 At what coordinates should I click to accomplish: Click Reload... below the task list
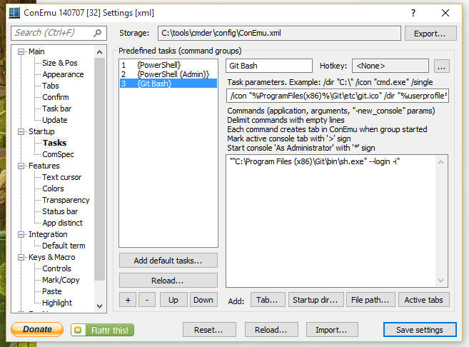[x=168, y=281]
